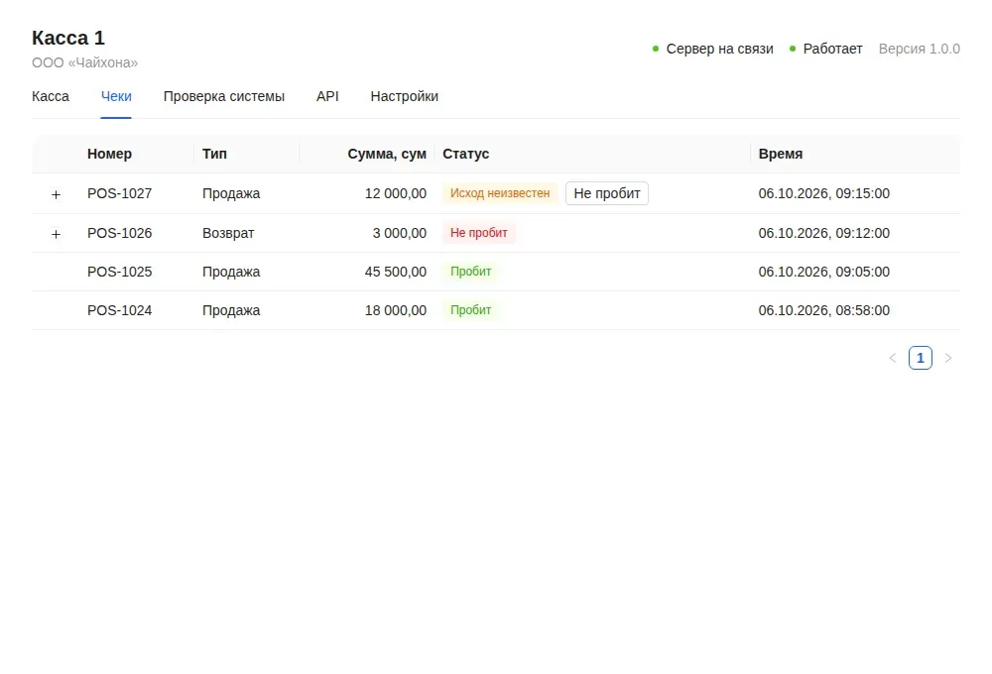Click the time 06.10.2026, 09:12:00
The image size is (992, 674).
pyautogui.click(x=823, y=233)
